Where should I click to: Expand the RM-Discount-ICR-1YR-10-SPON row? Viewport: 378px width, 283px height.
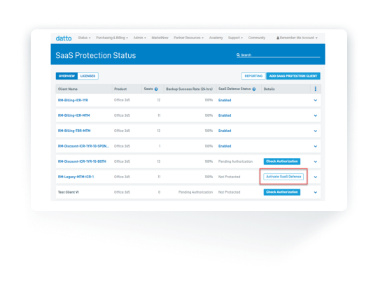coord(315,146)
